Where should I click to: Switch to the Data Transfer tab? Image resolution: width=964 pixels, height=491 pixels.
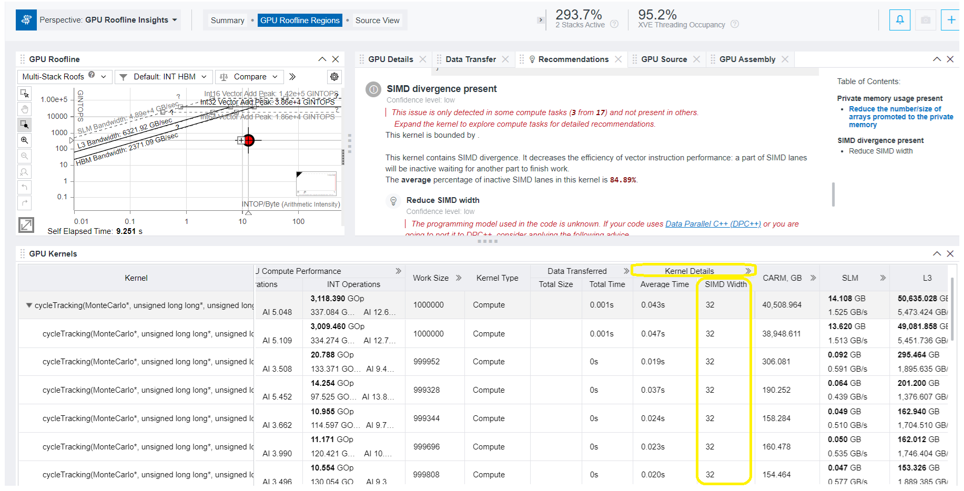tap(471, 59)
